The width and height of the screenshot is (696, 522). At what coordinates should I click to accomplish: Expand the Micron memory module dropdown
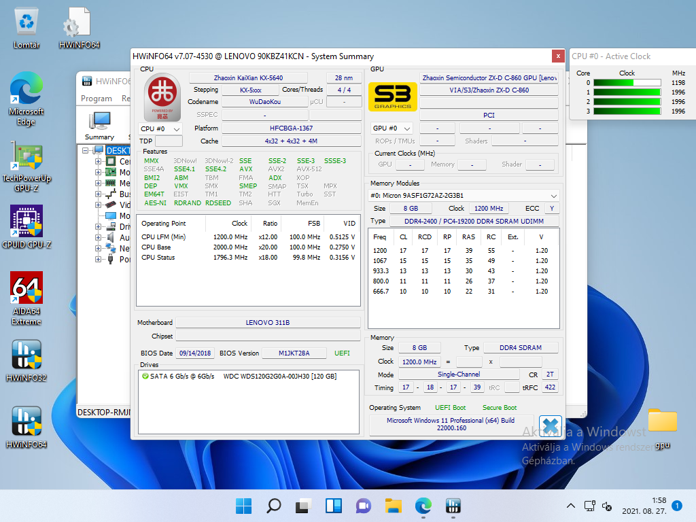(464, 195)
